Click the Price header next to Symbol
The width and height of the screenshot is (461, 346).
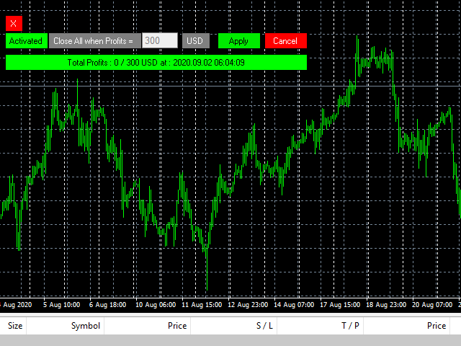coord(177,326)
